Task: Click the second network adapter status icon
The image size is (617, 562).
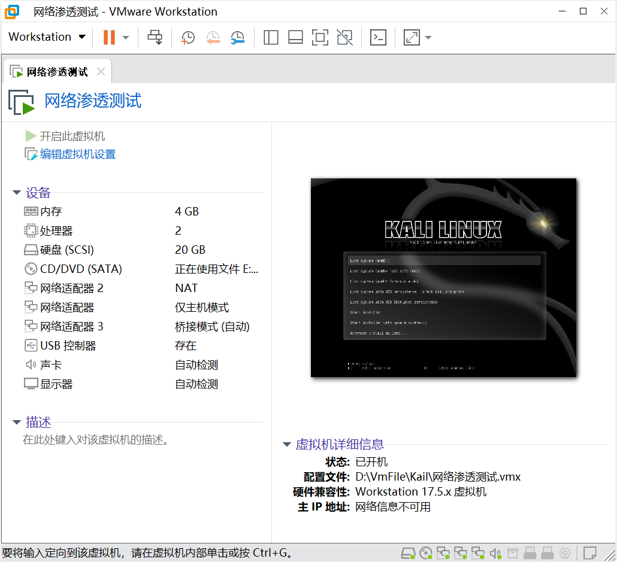Action: point(460,554)
